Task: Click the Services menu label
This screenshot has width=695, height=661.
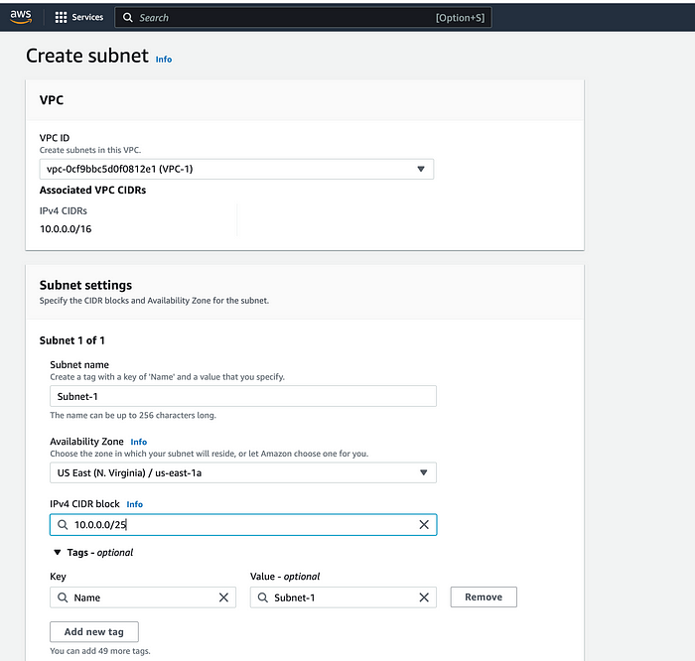Action: [x=87, y=17]
